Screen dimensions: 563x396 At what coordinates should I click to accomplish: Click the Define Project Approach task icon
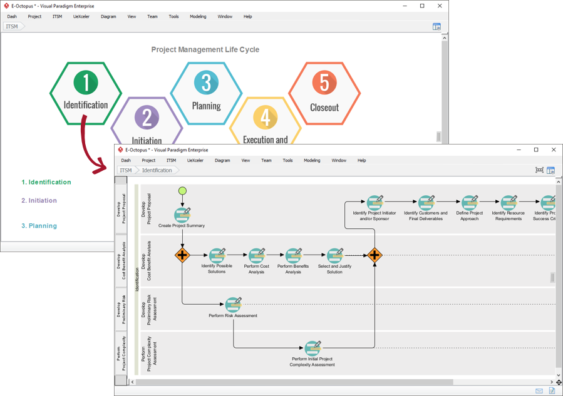point(470,202)
